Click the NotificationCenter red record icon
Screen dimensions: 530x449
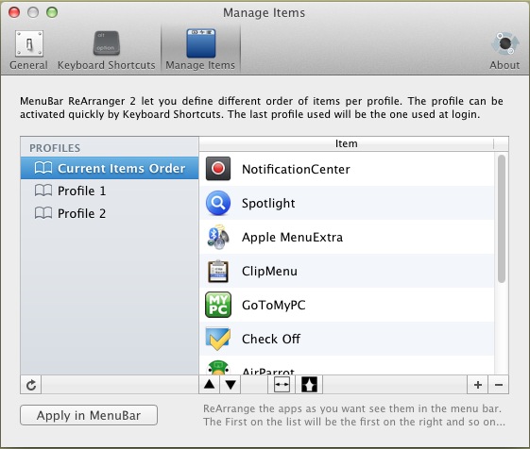[218, 169]
